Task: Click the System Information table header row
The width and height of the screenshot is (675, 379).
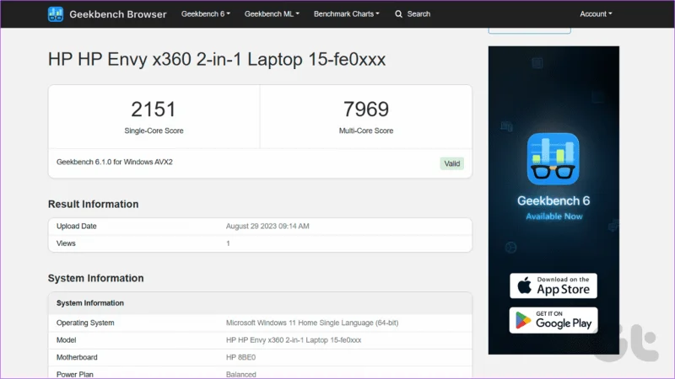Action: click(260, 303)
